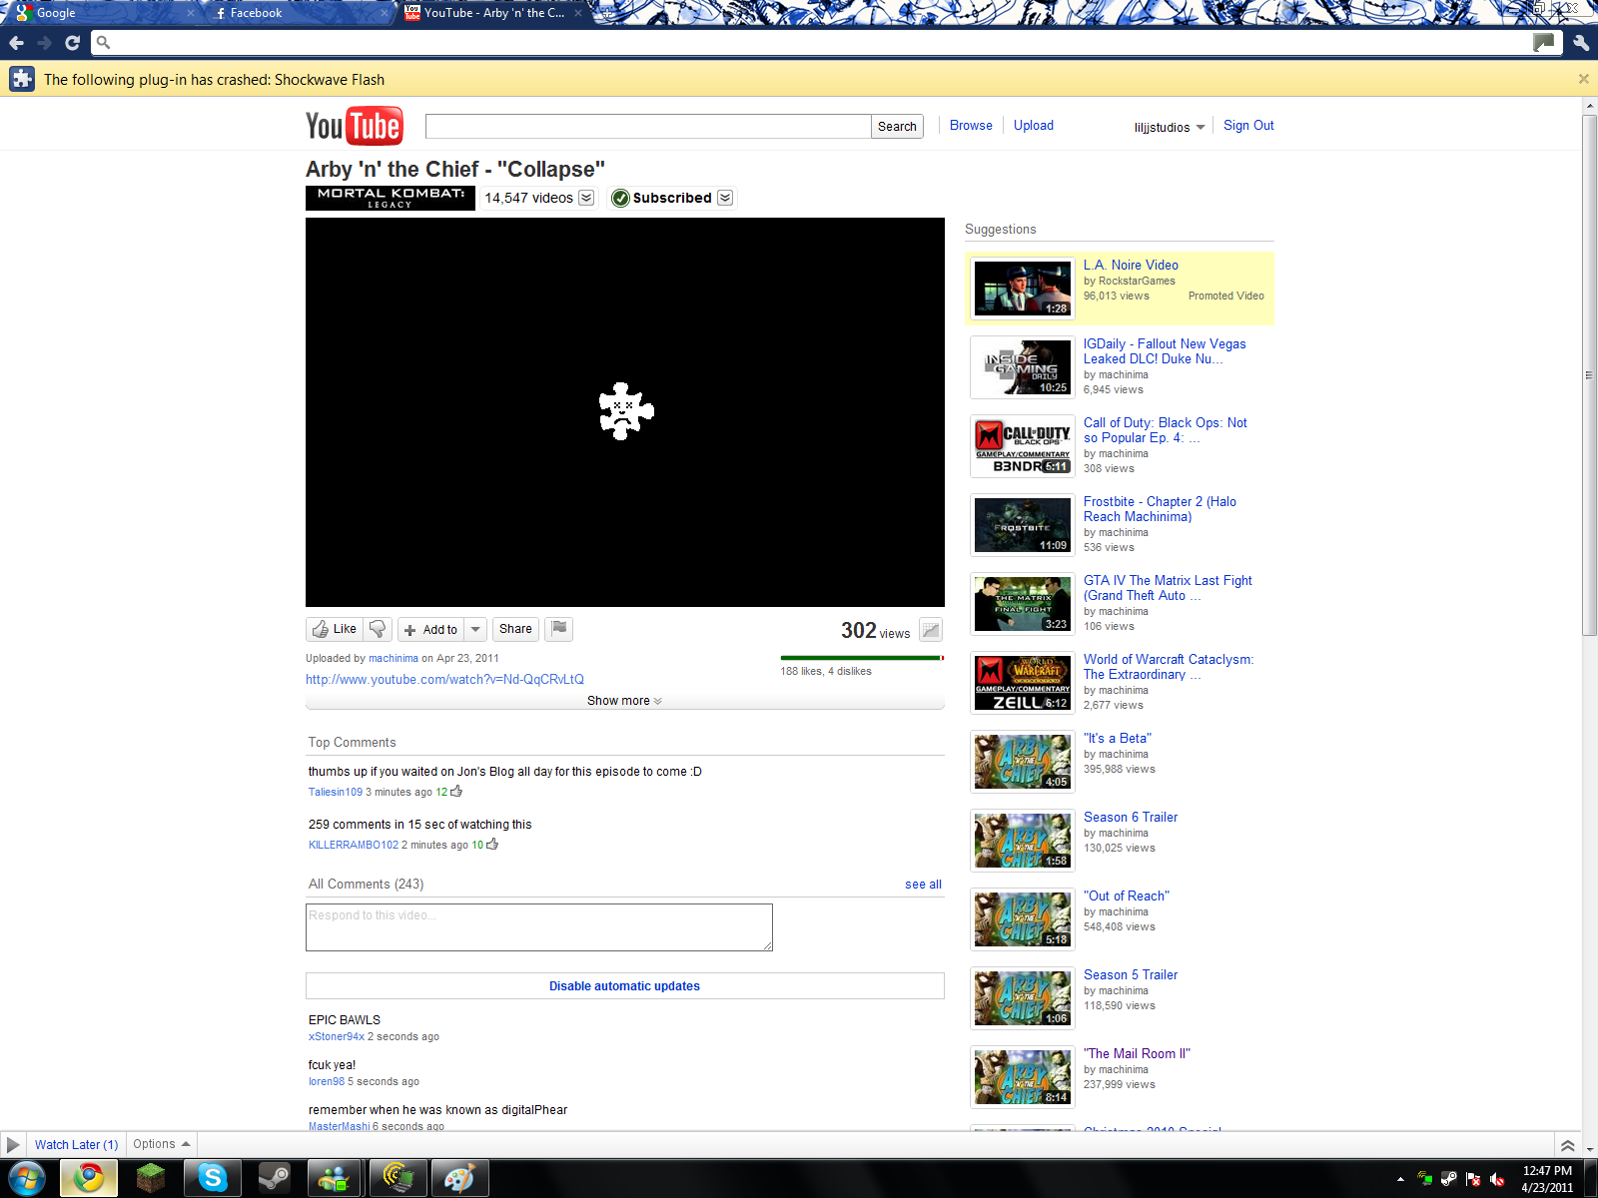This screenshot has height=1198, width=1598.
Task: Open Upload in YouTube header
Action: (x=1034, y=125)
